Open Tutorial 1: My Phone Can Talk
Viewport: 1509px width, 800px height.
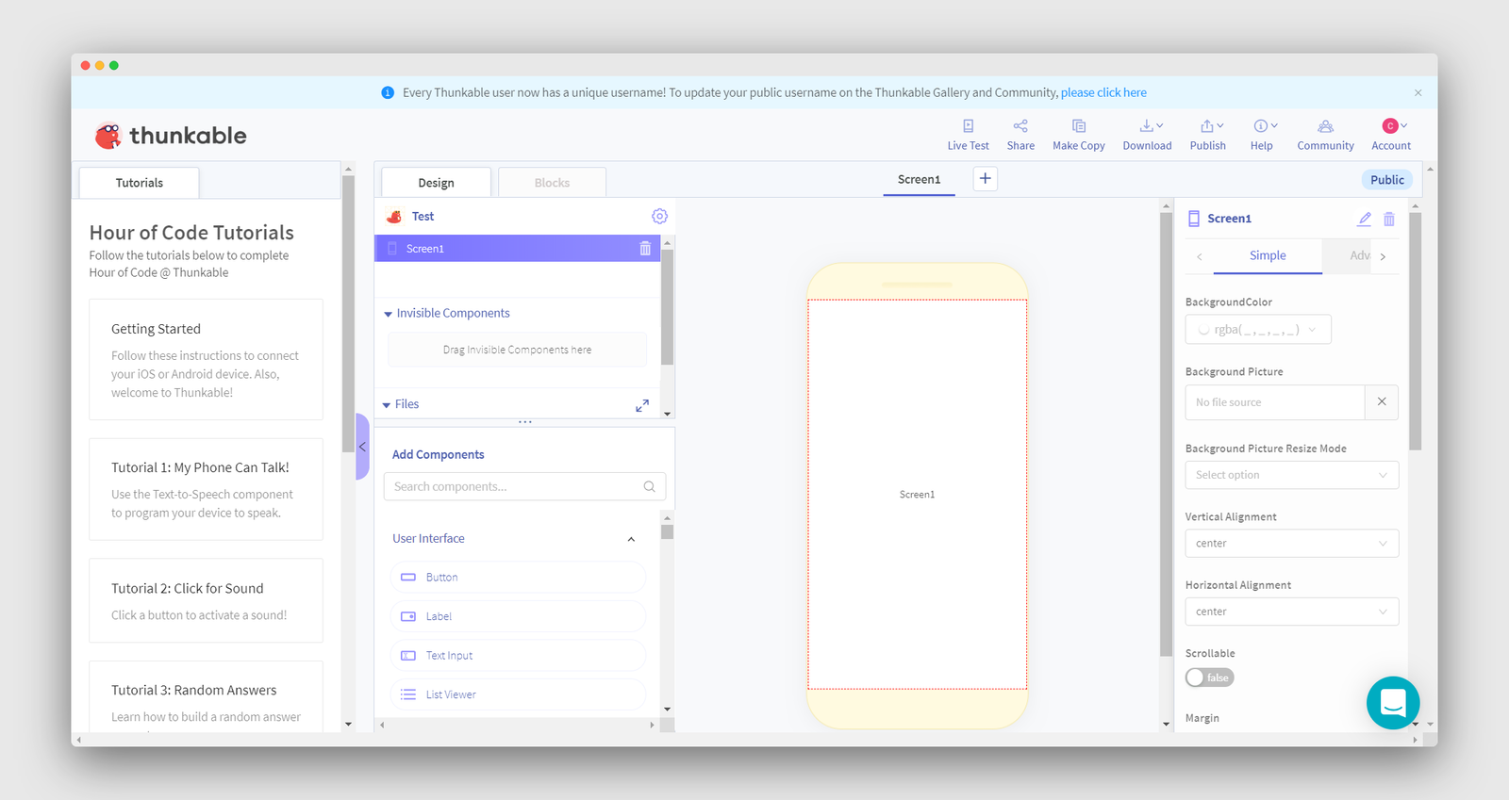tap(206, 489)
